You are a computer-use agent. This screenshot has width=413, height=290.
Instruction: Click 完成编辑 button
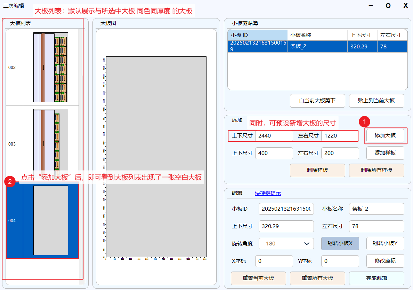point(376,278)
